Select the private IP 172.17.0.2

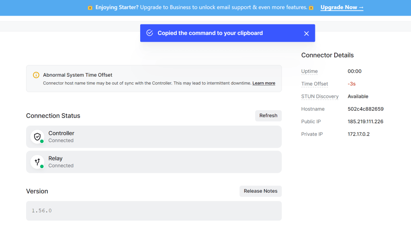click(358, 134)
